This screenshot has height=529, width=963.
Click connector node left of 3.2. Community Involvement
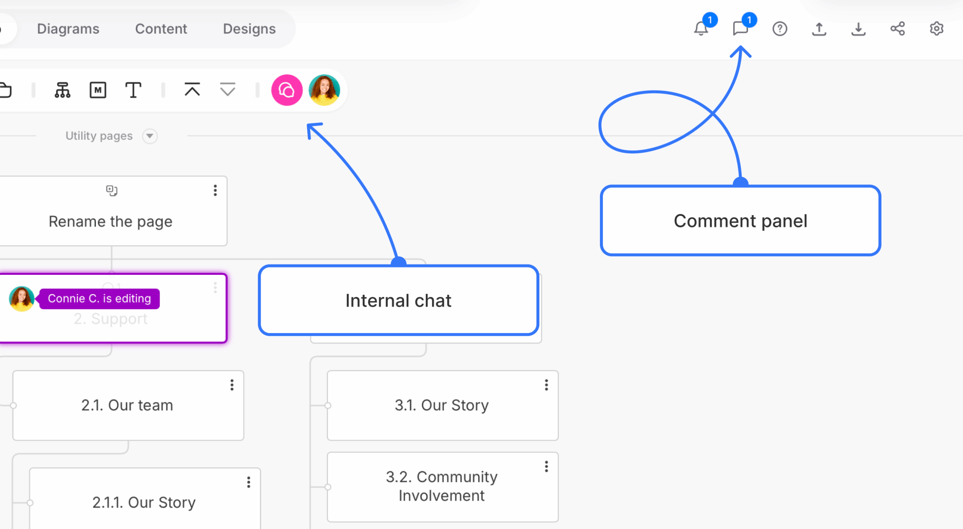328,487
